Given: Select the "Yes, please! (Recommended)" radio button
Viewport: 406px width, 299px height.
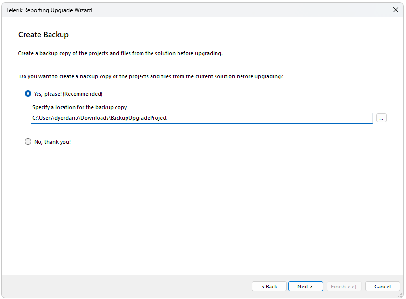Looking at the screenshot, I should click(x=28, y=94).
